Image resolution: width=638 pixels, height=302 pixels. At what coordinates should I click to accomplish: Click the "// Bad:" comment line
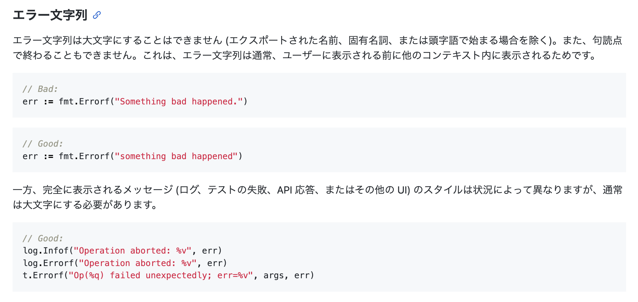40,89
